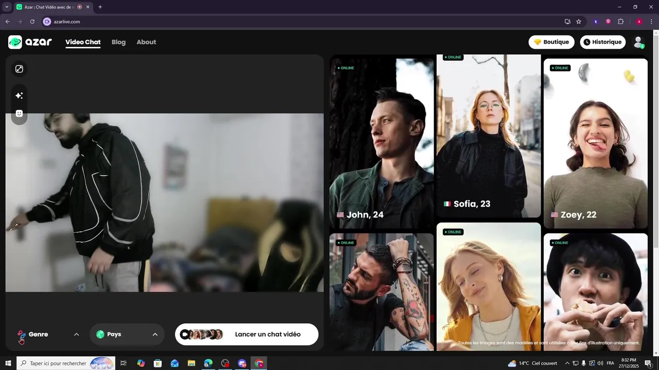Reload the page

32,22
